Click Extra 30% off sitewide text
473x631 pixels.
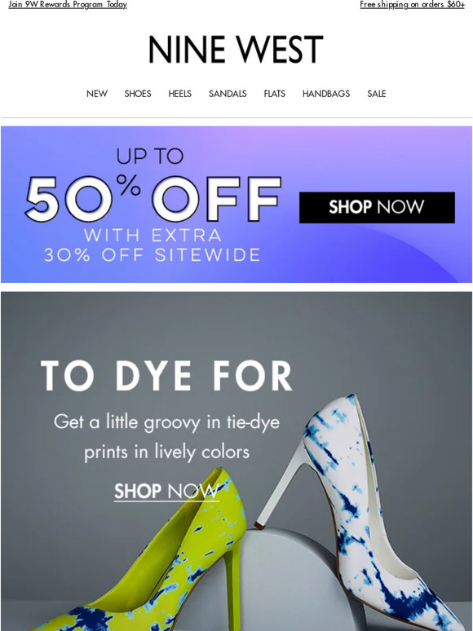(x=153, y=245)
